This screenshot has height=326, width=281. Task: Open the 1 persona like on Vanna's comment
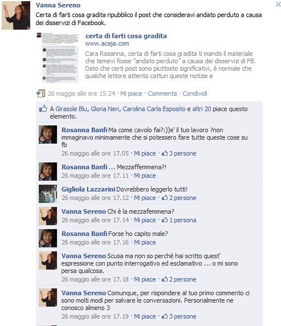tap(179, 220)
